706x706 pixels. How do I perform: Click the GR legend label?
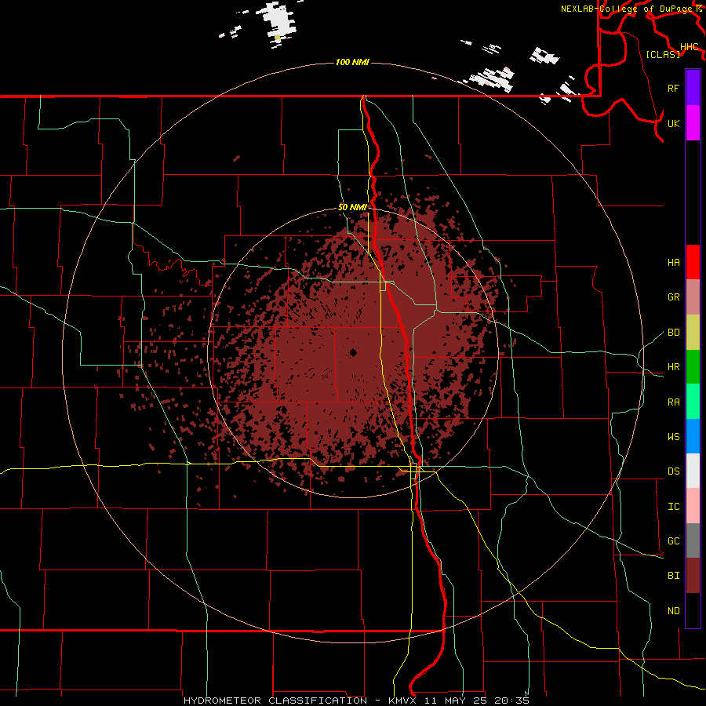[x=673, y=297]
